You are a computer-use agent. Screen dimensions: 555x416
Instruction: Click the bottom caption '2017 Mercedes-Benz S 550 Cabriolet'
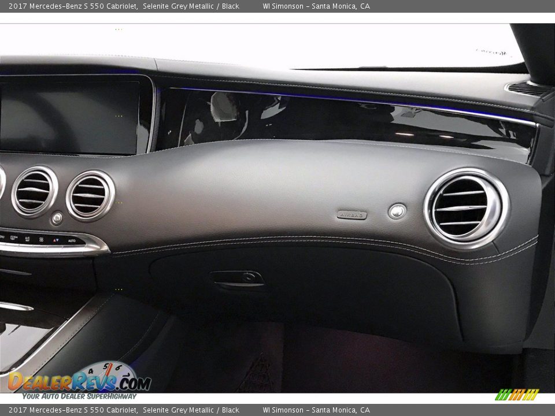pyautogui.click(x=73, y=410)
